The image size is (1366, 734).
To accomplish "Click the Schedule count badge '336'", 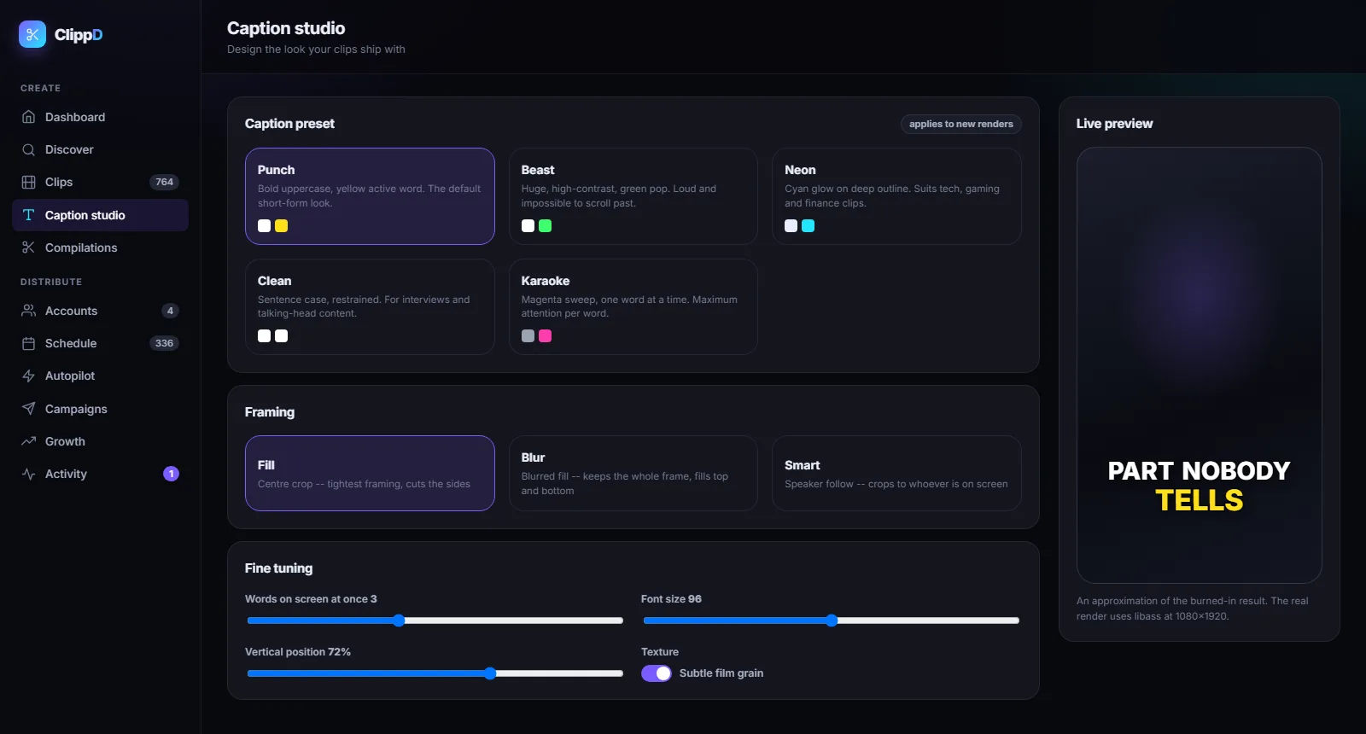I will point(164,343).
